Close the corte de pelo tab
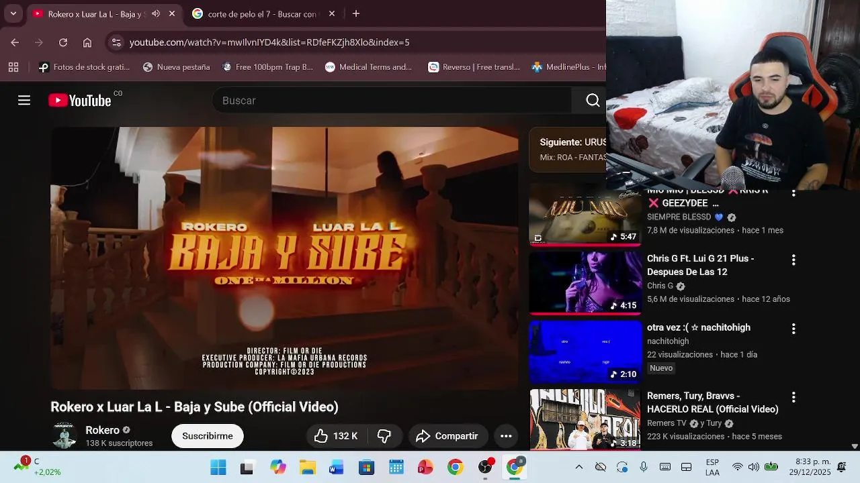The height and width of the screenshot is (483, 860). point(332,13)
